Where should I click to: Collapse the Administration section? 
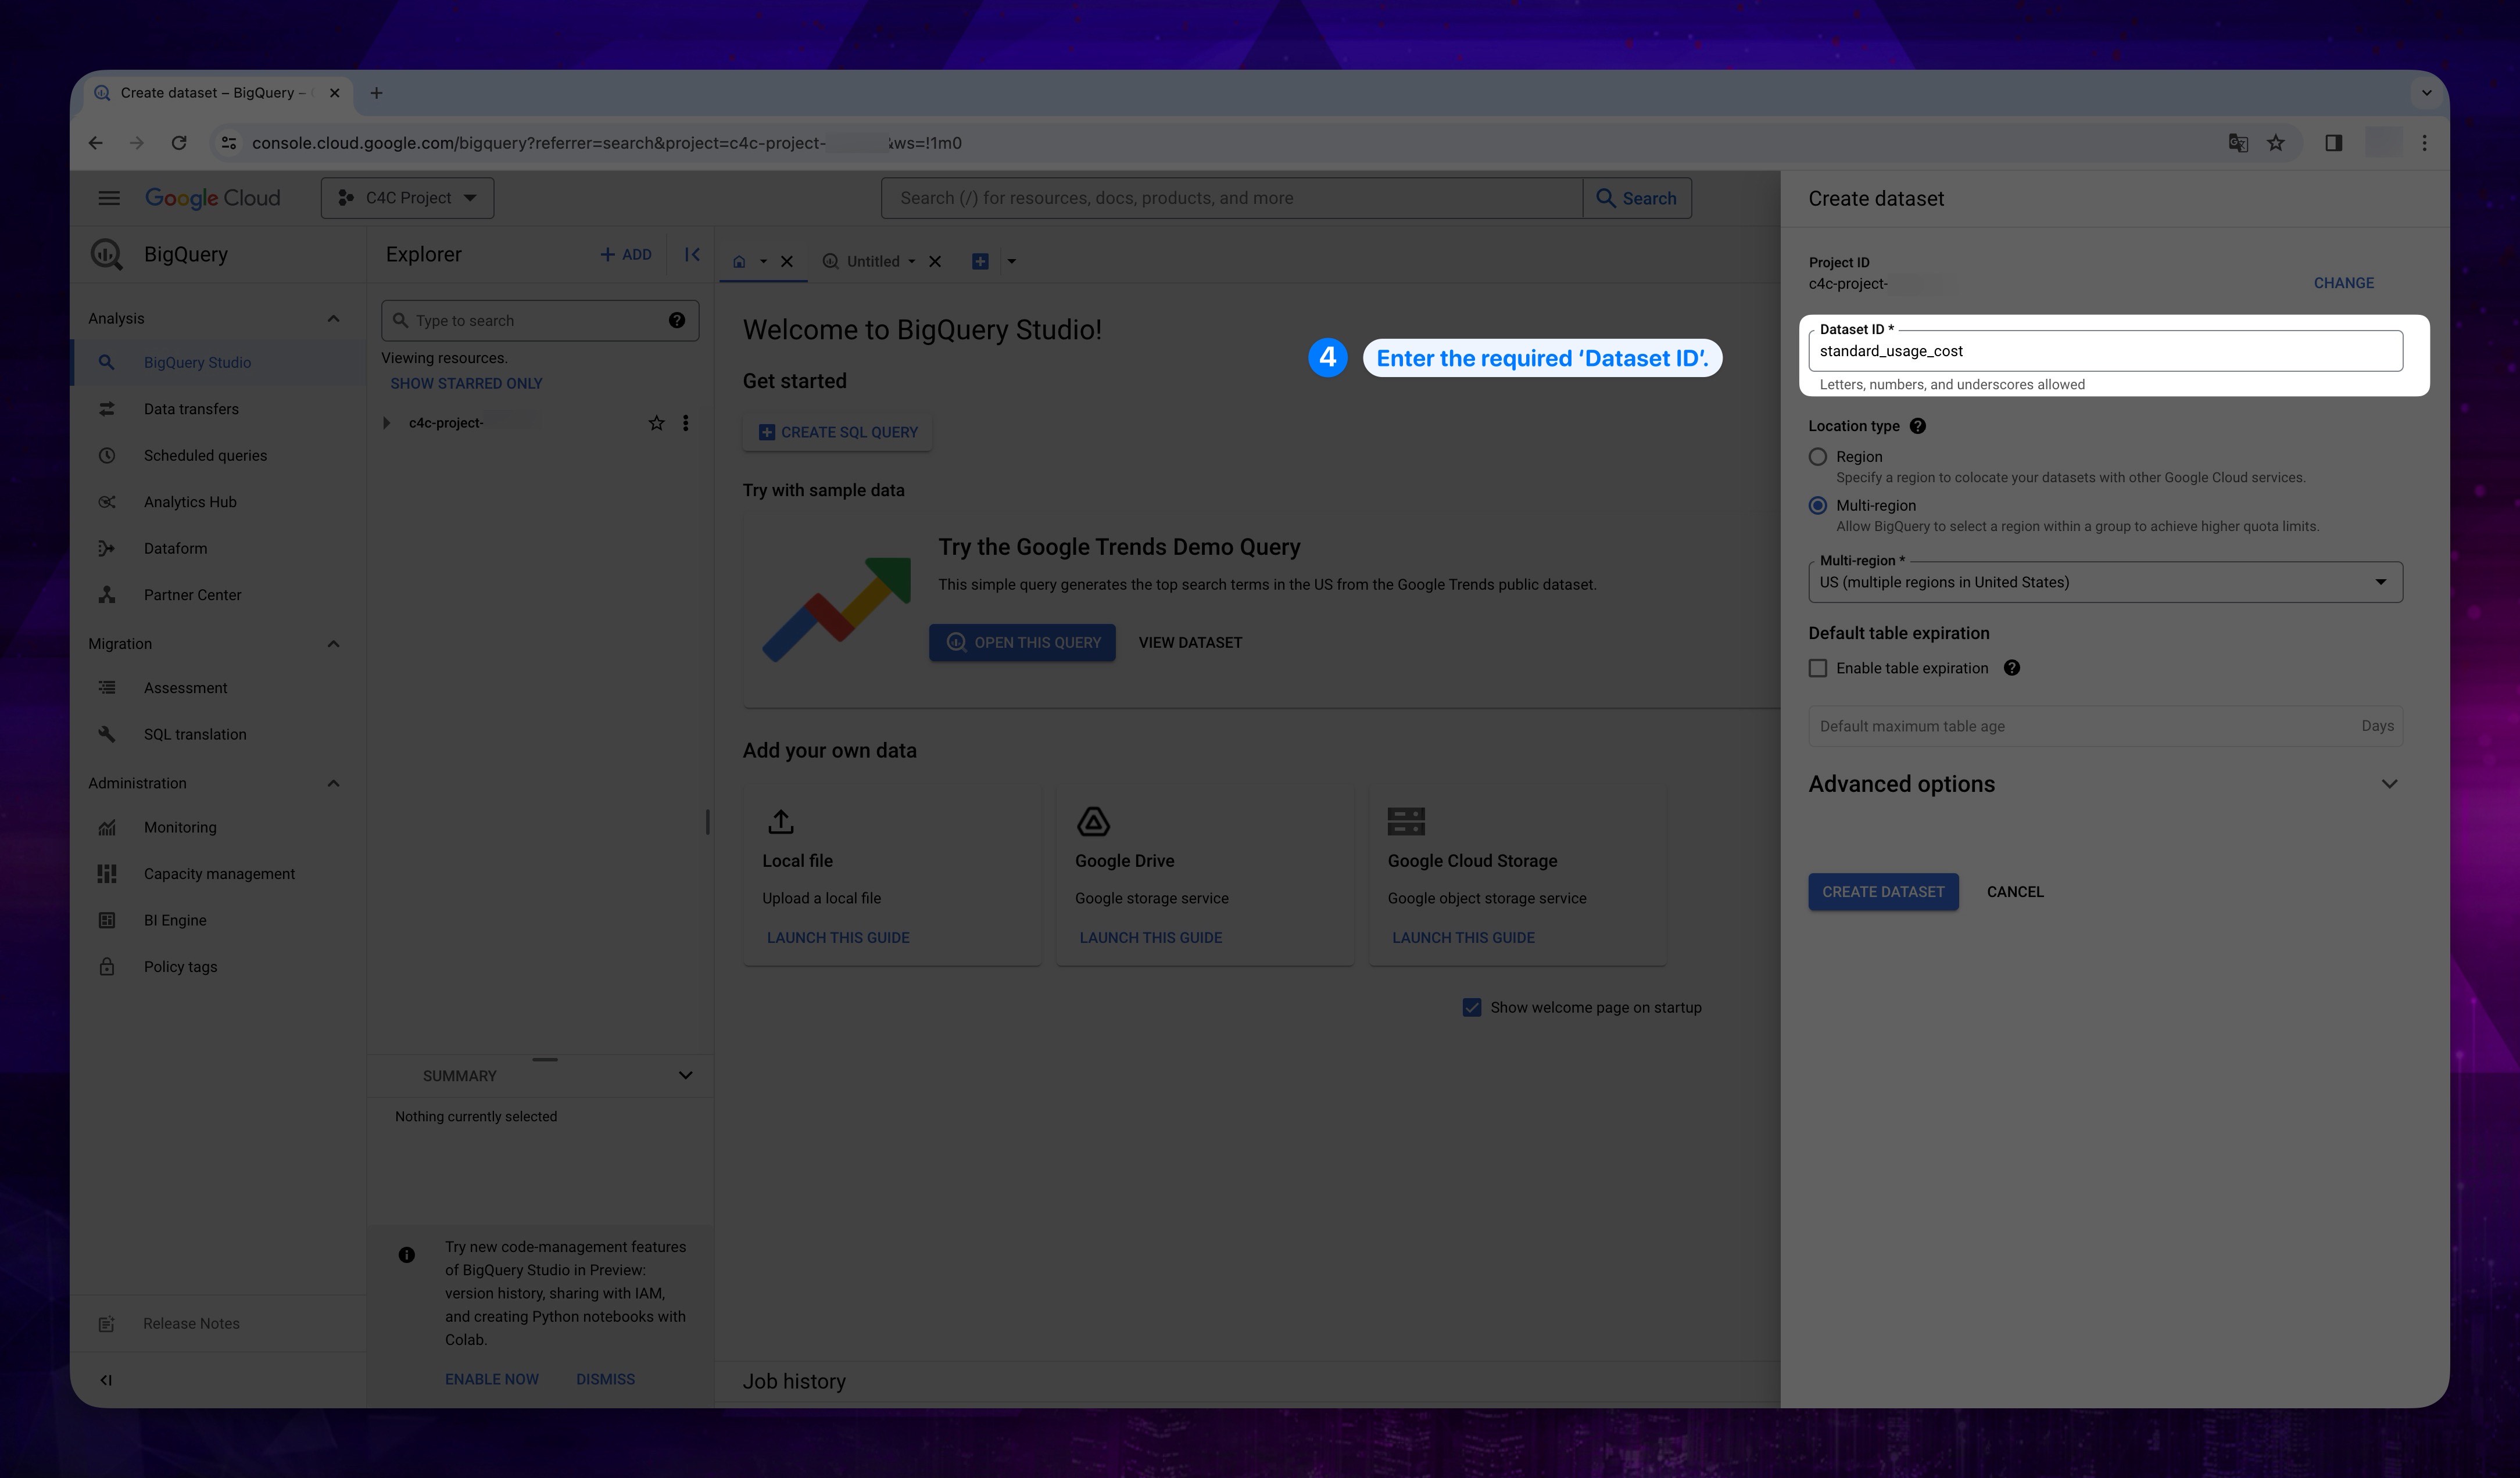coord(333,784)
